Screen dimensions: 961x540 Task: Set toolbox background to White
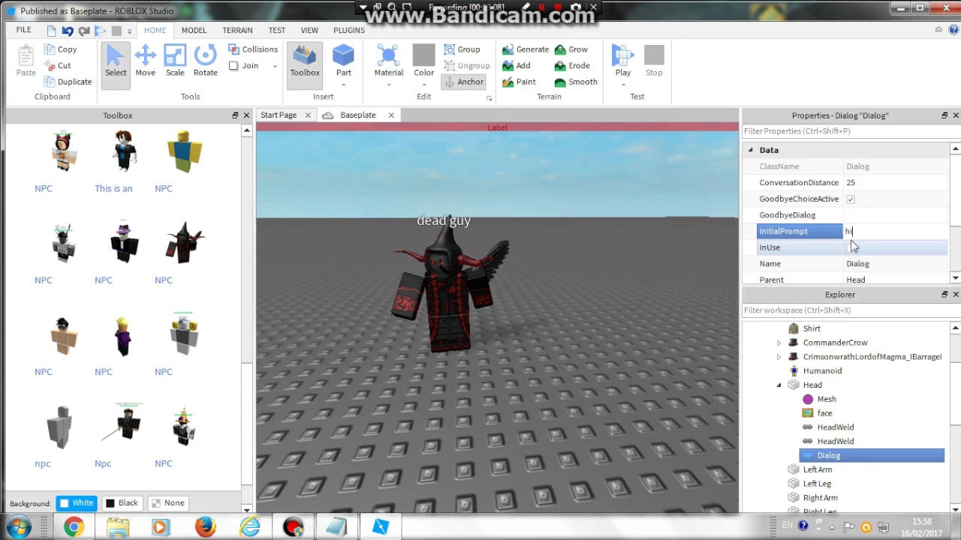pos(77,503)
